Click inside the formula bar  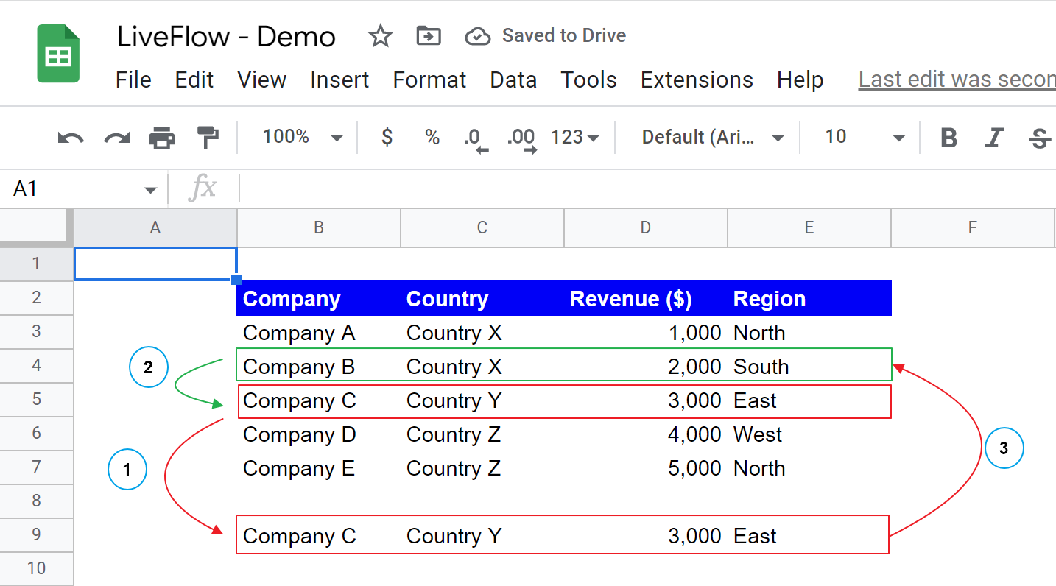click(x=515, y=188)
